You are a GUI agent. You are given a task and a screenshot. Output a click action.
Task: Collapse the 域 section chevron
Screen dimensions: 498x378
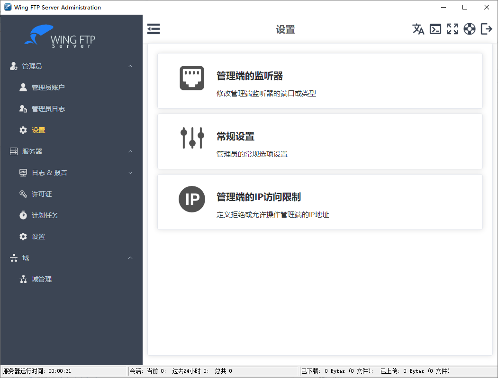[130, 257]
